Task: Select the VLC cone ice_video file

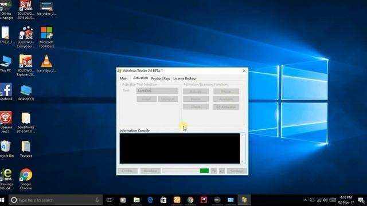Action: tap(46, 64)
